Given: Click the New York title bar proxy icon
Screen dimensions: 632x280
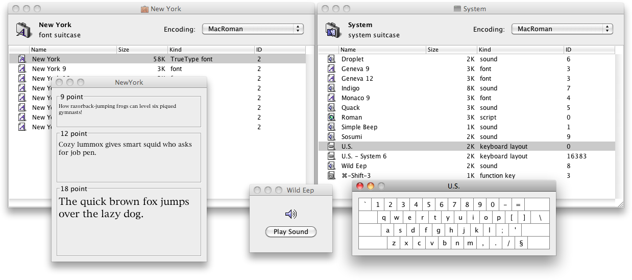Looking at the screenshot, I should 144,9.
